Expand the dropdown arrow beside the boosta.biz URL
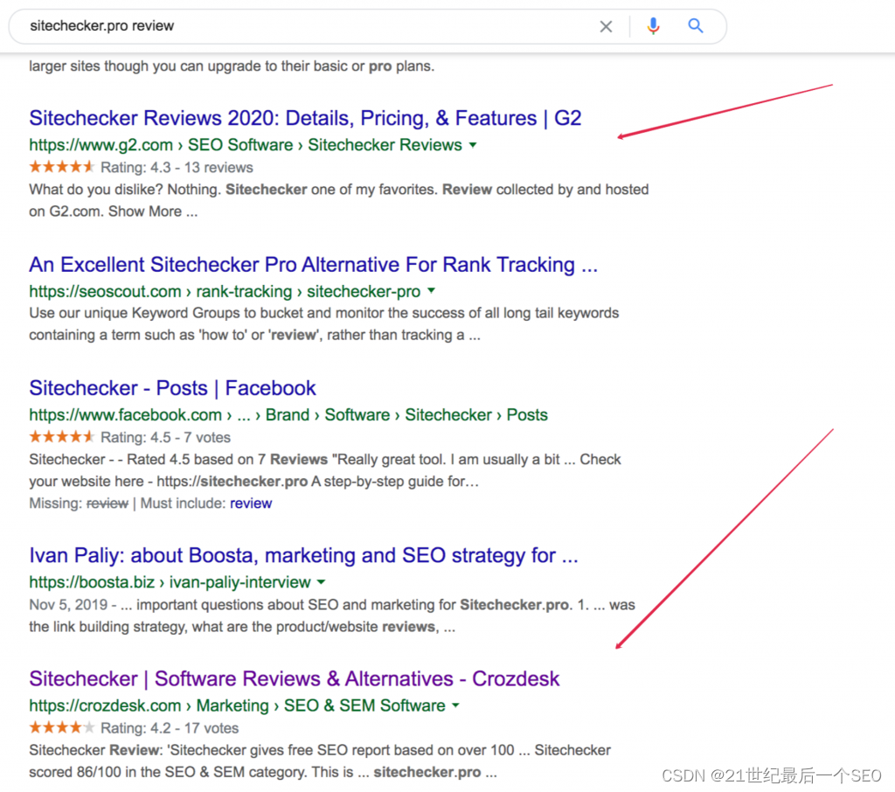 pyautogui.click(x=322, y=582)
